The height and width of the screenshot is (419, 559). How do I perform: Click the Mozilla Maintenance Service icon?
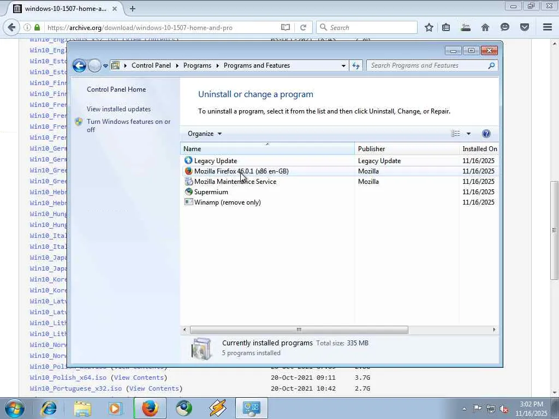pos(188,181)
